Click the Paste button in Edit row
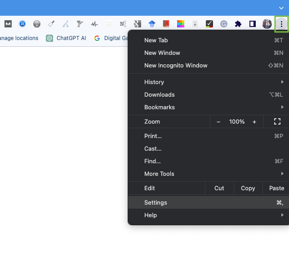The height and width of the screenshot is (259, 289). pyautogui.click(x=276, y=188)
